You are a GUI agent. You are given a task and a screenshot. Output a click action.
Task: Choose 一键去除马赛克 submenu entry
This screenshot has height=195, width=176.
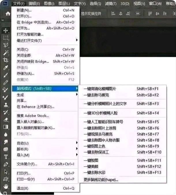122,95
